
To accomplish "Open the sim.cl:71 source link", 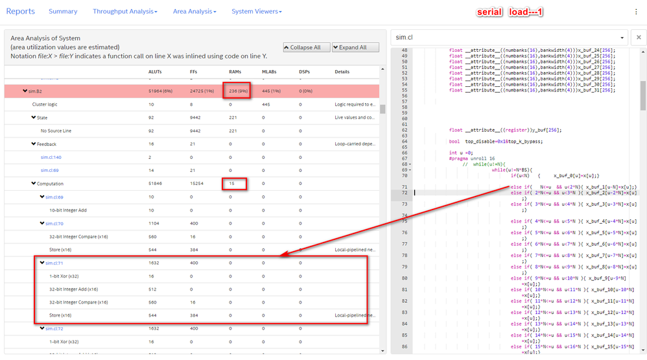I will tap(54, 263).
